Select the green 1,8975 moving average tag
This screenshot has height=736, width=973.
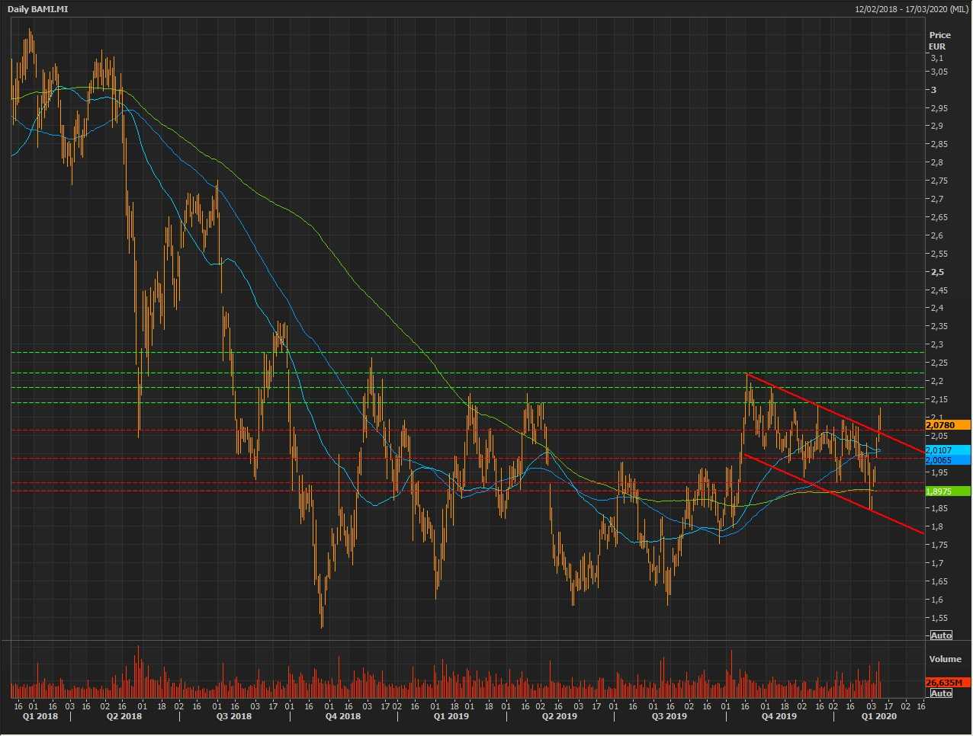(948, 491)
